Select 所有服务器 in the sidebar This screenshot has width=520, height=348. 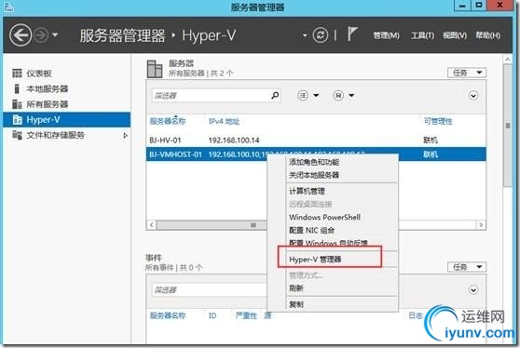67,104
